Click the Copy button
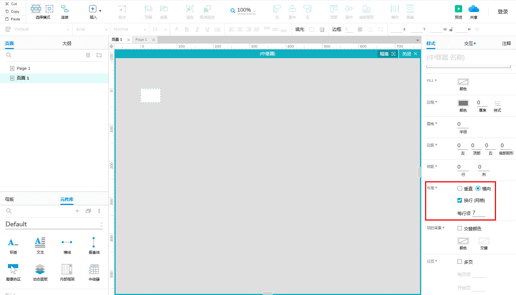The height and width of the screenshot is (295, 516). 12,11
